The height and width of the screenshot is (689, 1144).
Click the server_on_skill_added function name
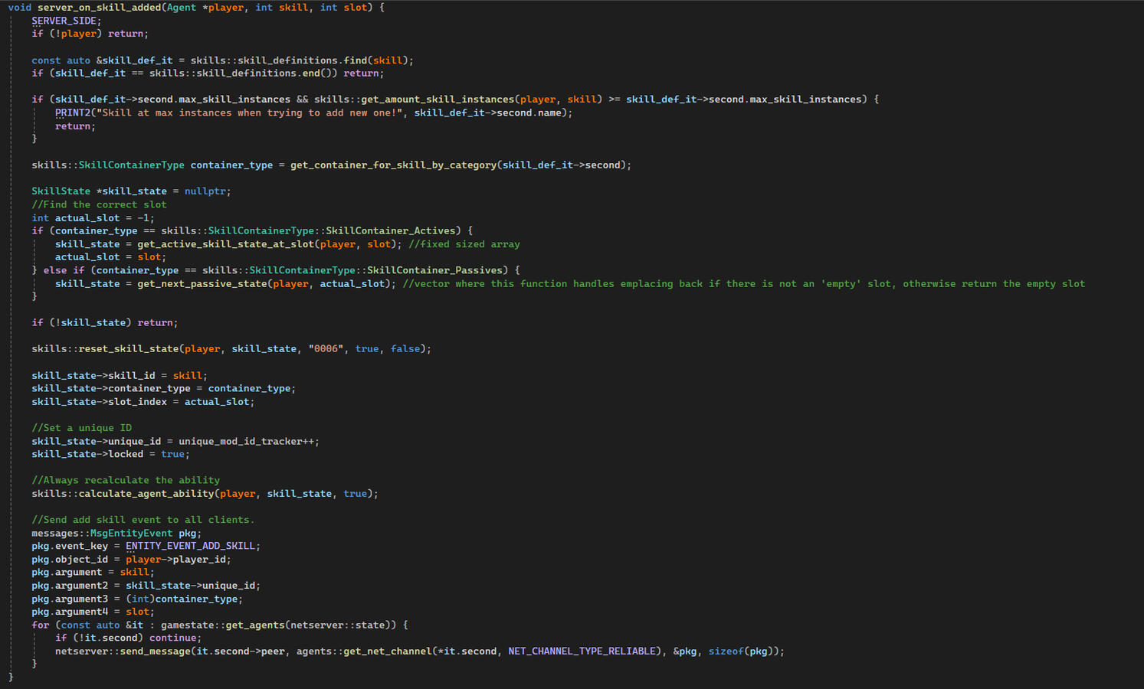pos(99,8)
